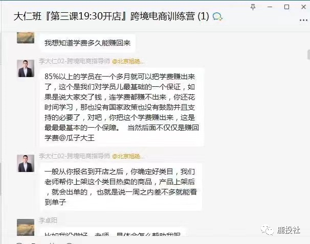Open the three-dots chat options menu
This screenshot has height=244, width=310.
(303, 20)
